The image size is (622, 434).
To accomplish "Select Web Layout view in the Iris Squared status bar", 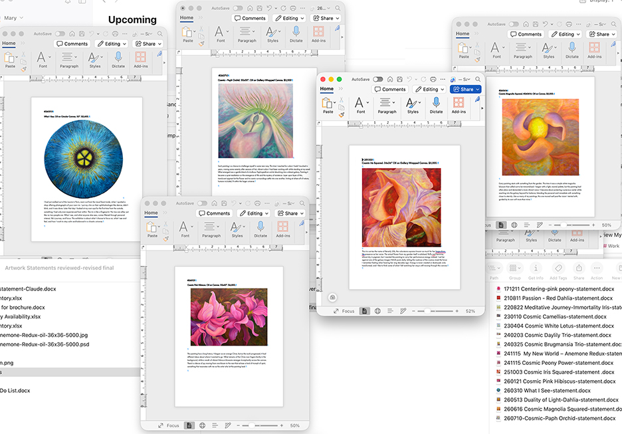I will tap(377, 311).
